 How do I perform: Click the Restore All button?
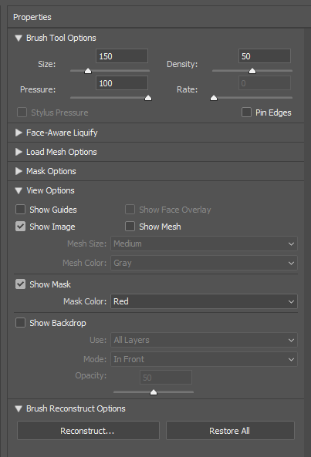pos(230,431)
